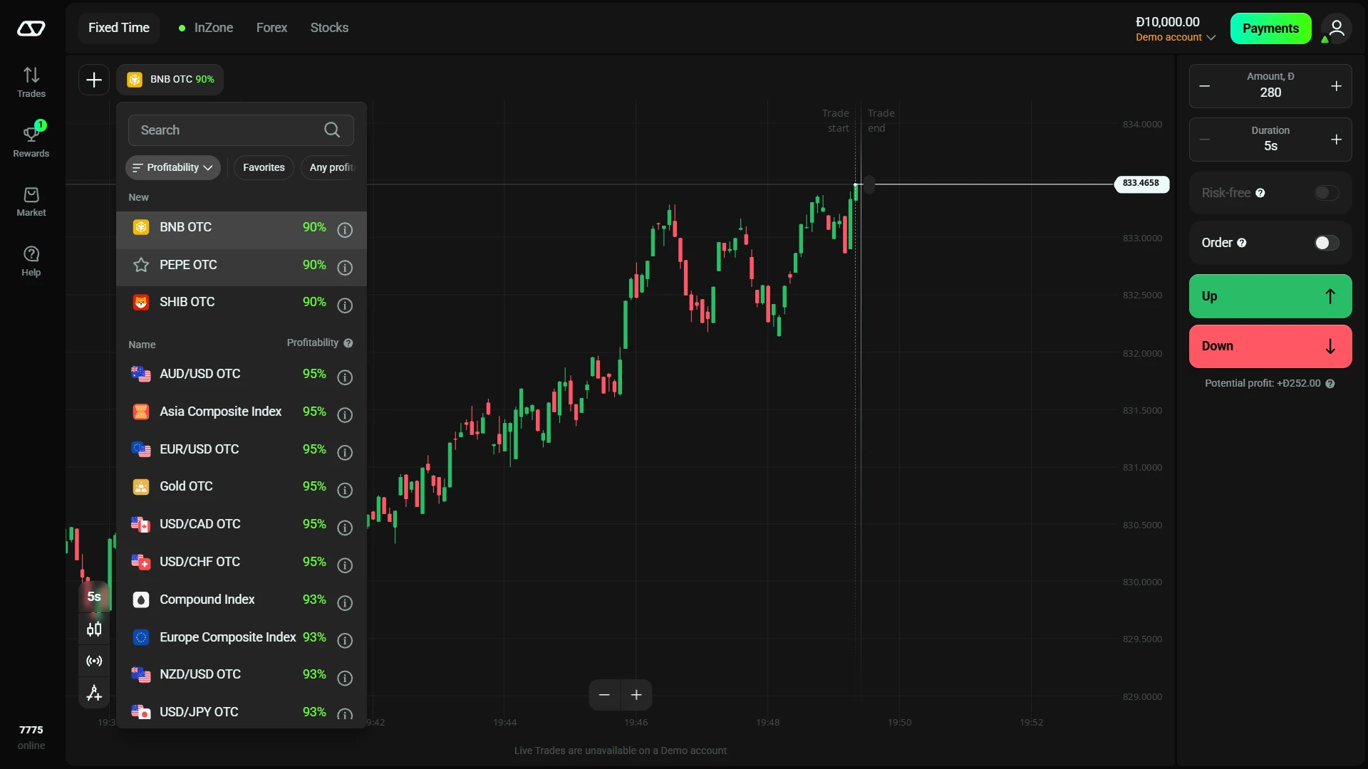This screenshot has width=1368, height=769.
Task: Open the 5s chart timeframe selector
Action: (94, 597)
